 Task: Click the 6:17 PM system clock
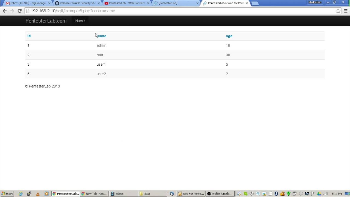(x=336, y=194)
